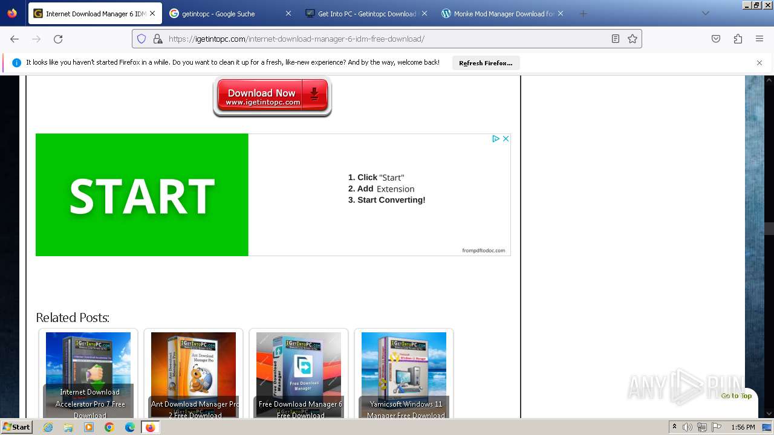This screenshot has height=435, width=774.
Task: Close the Internet Download Manager tab
Action: tap(152, 13)
